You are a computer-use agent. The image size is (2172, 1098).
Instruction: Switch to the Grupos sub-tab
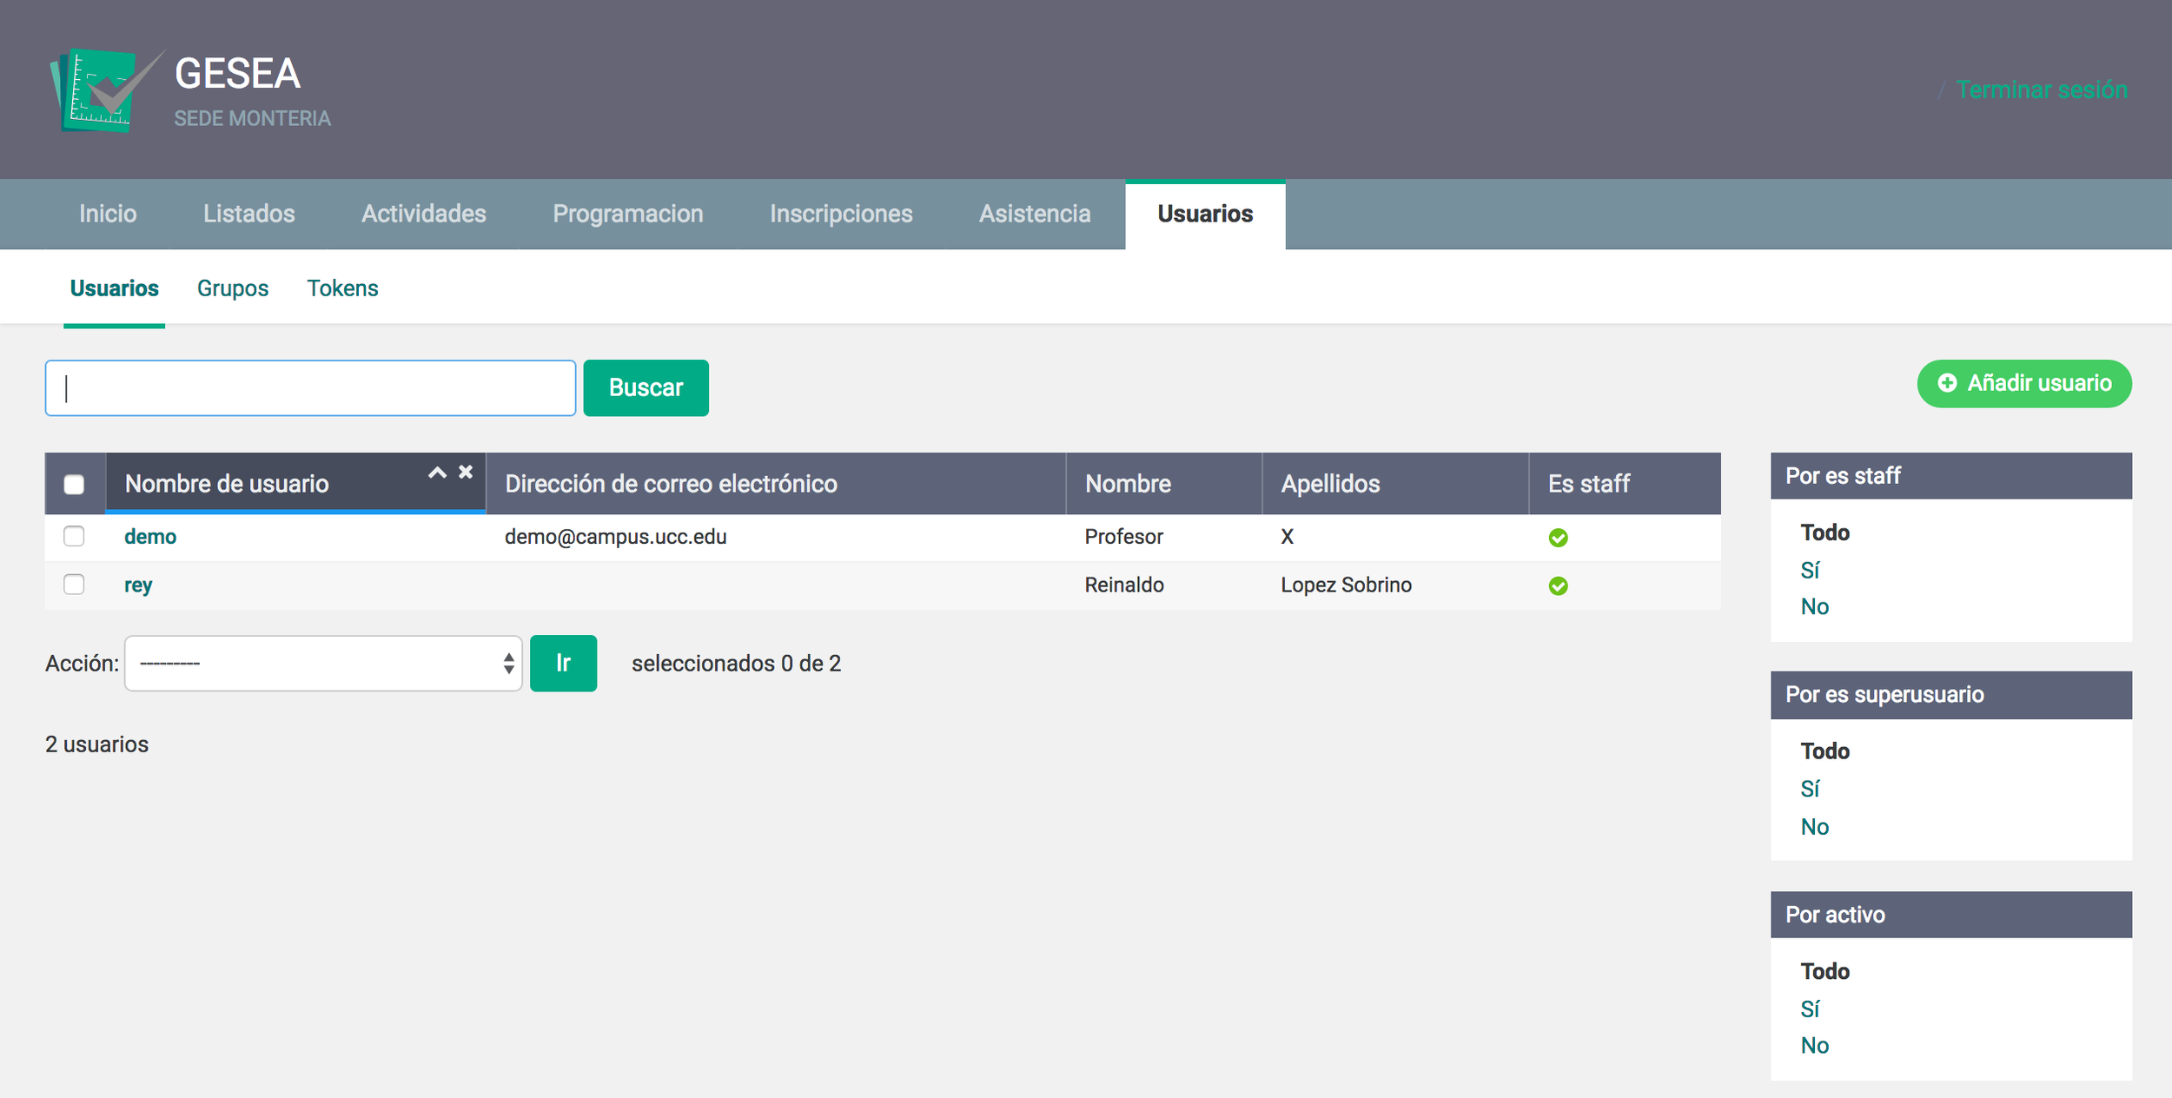232,288
